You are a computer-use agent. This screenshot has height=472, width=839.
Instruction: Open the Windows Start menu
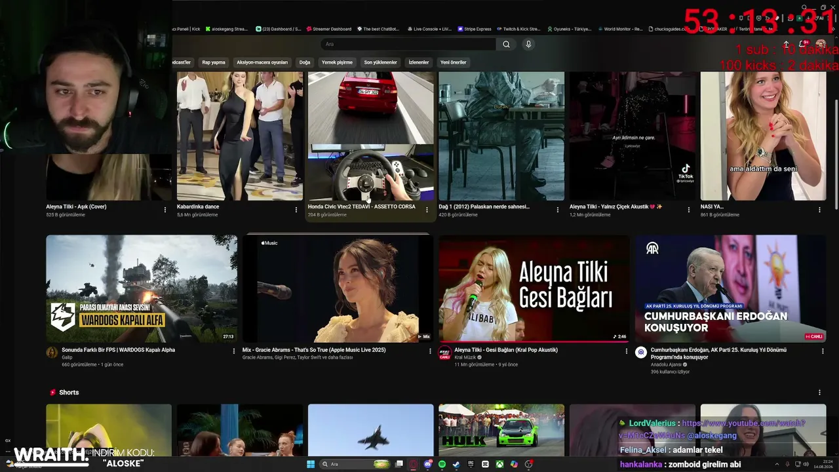point(311,464)
